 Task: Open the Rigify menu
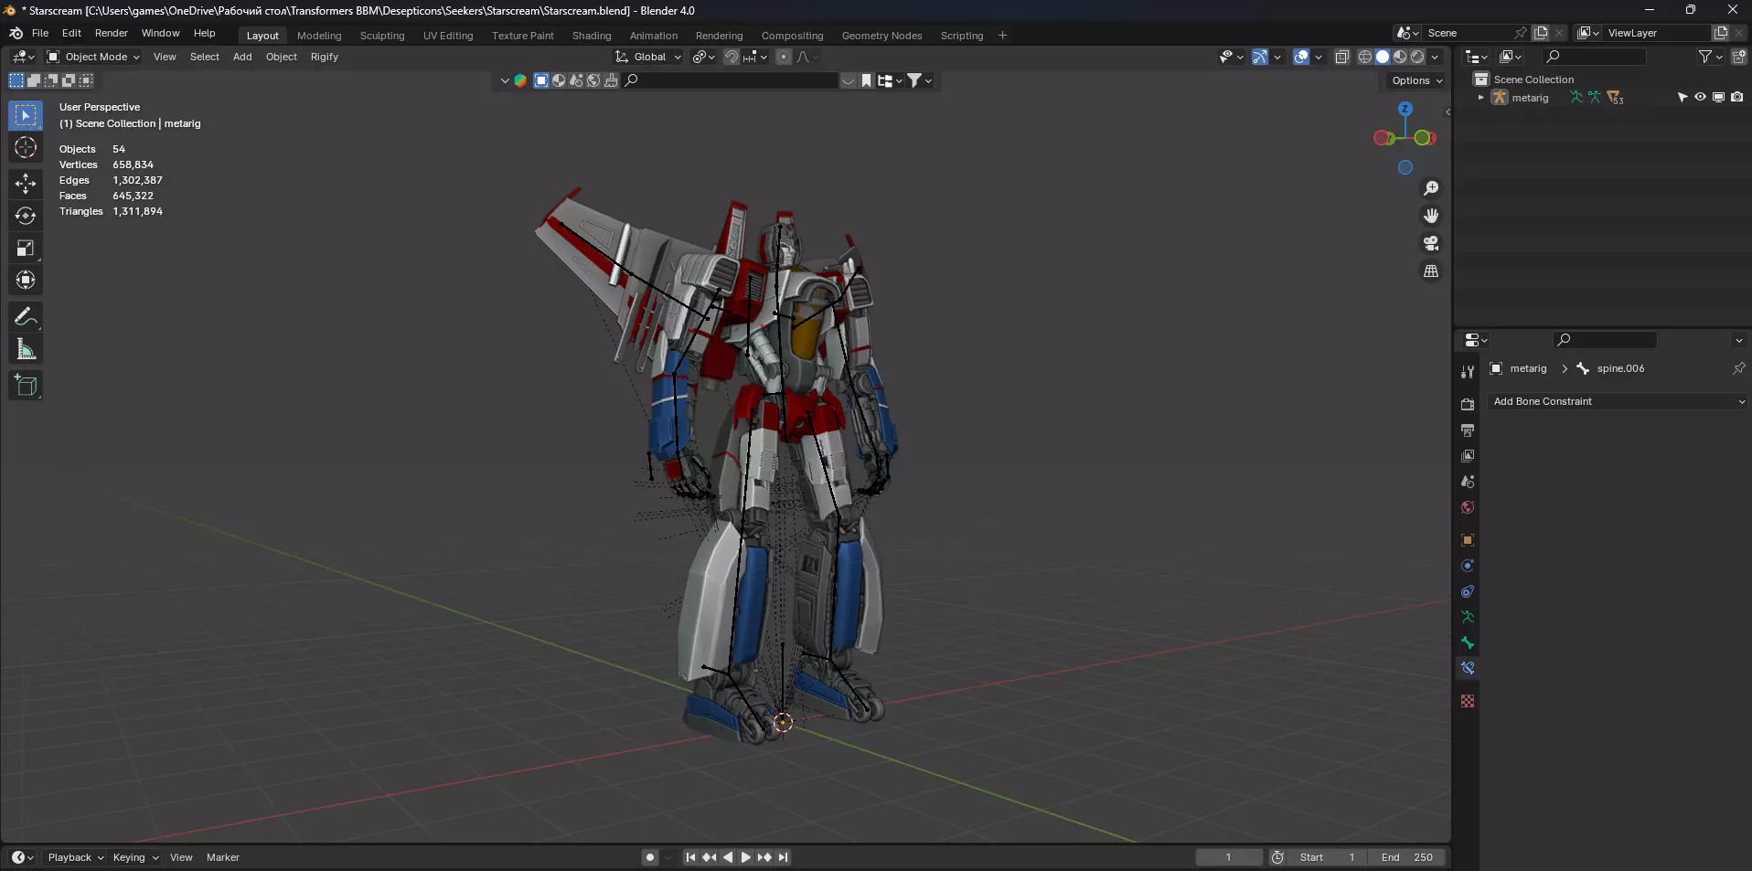coord(325,57)
